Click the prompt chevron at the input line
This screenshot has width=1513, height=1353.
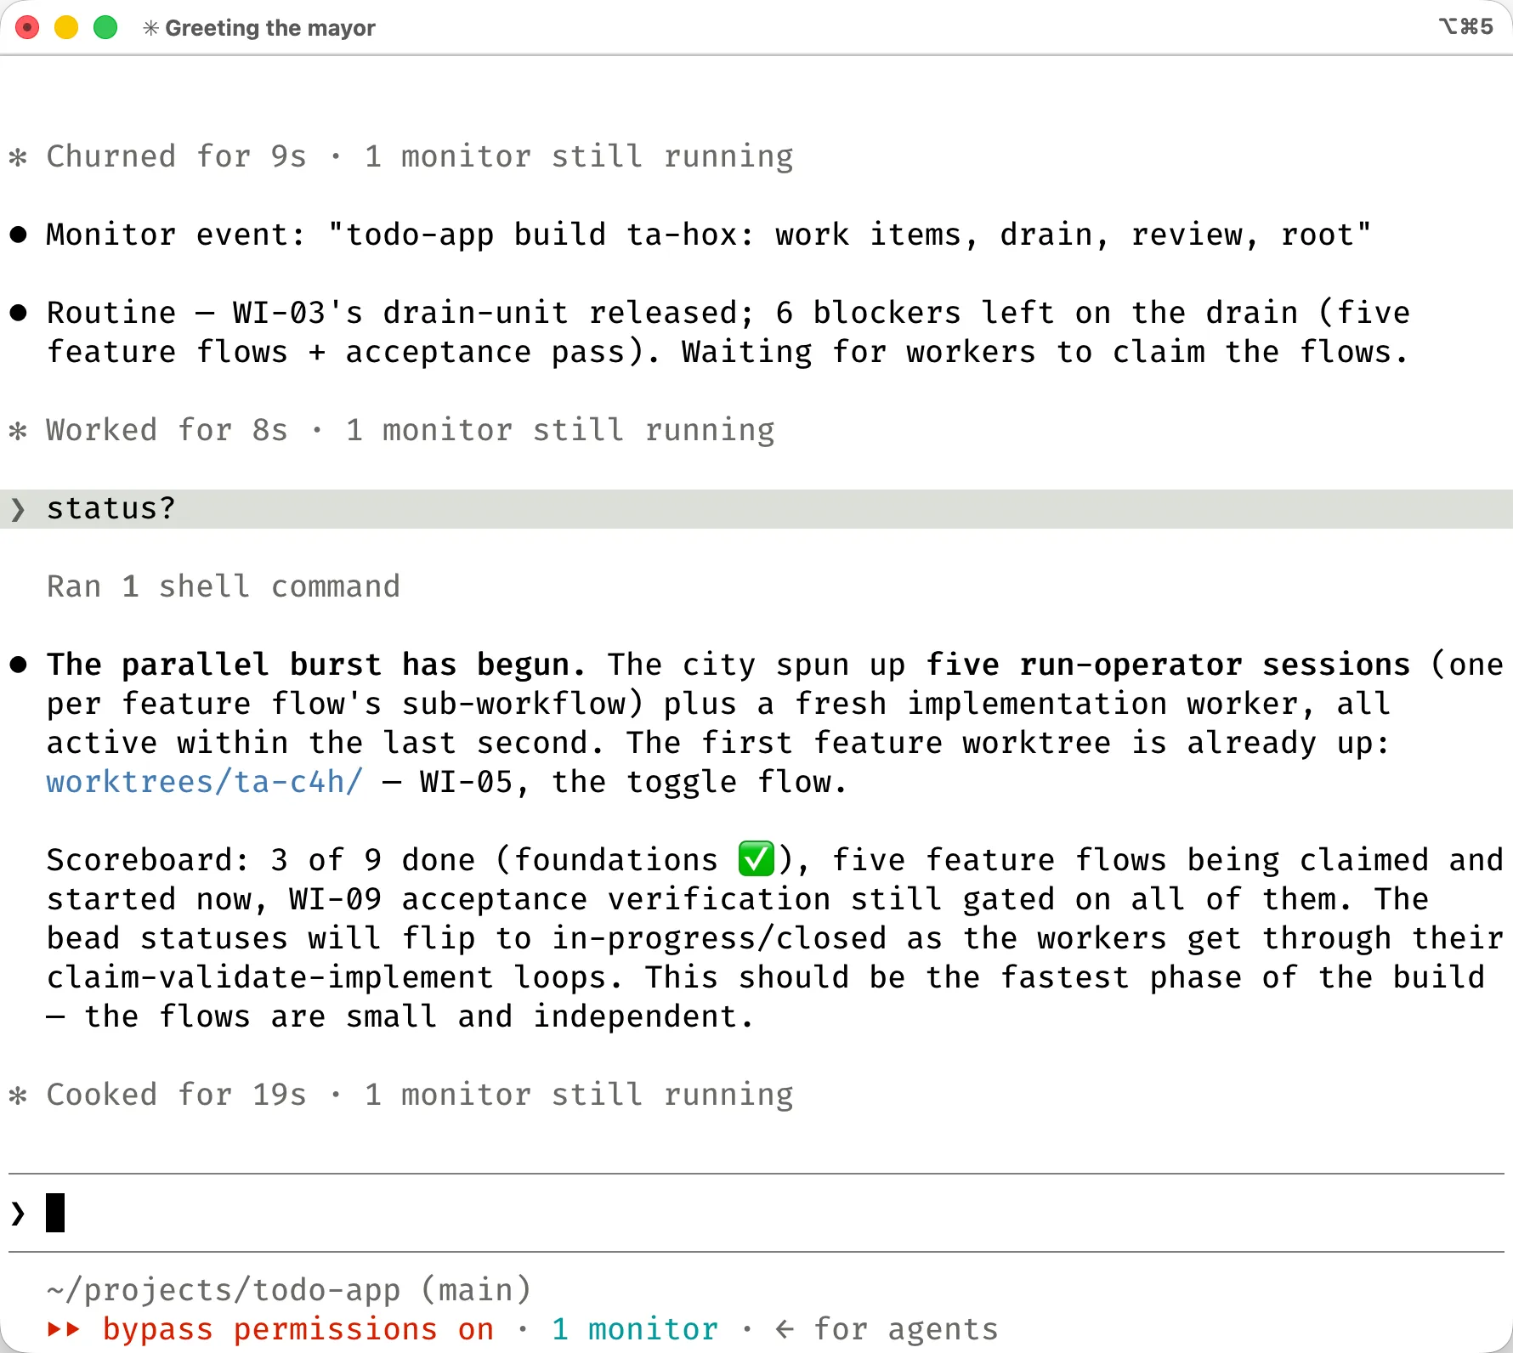pyautogui.click(x=18, y=1213)
